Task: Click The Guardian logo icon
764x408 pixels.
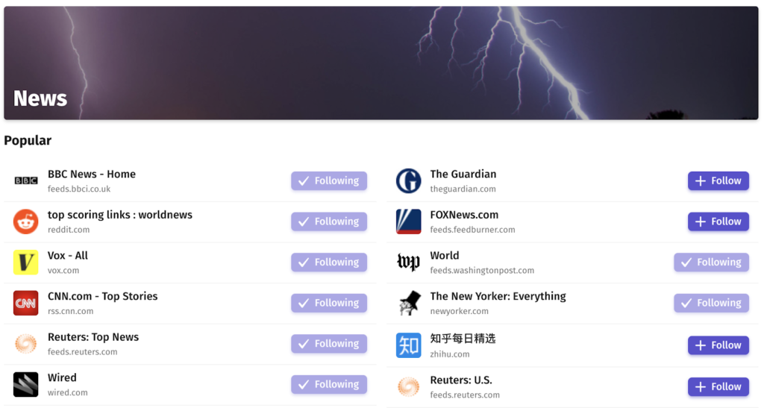Action: tap(408, 181)
